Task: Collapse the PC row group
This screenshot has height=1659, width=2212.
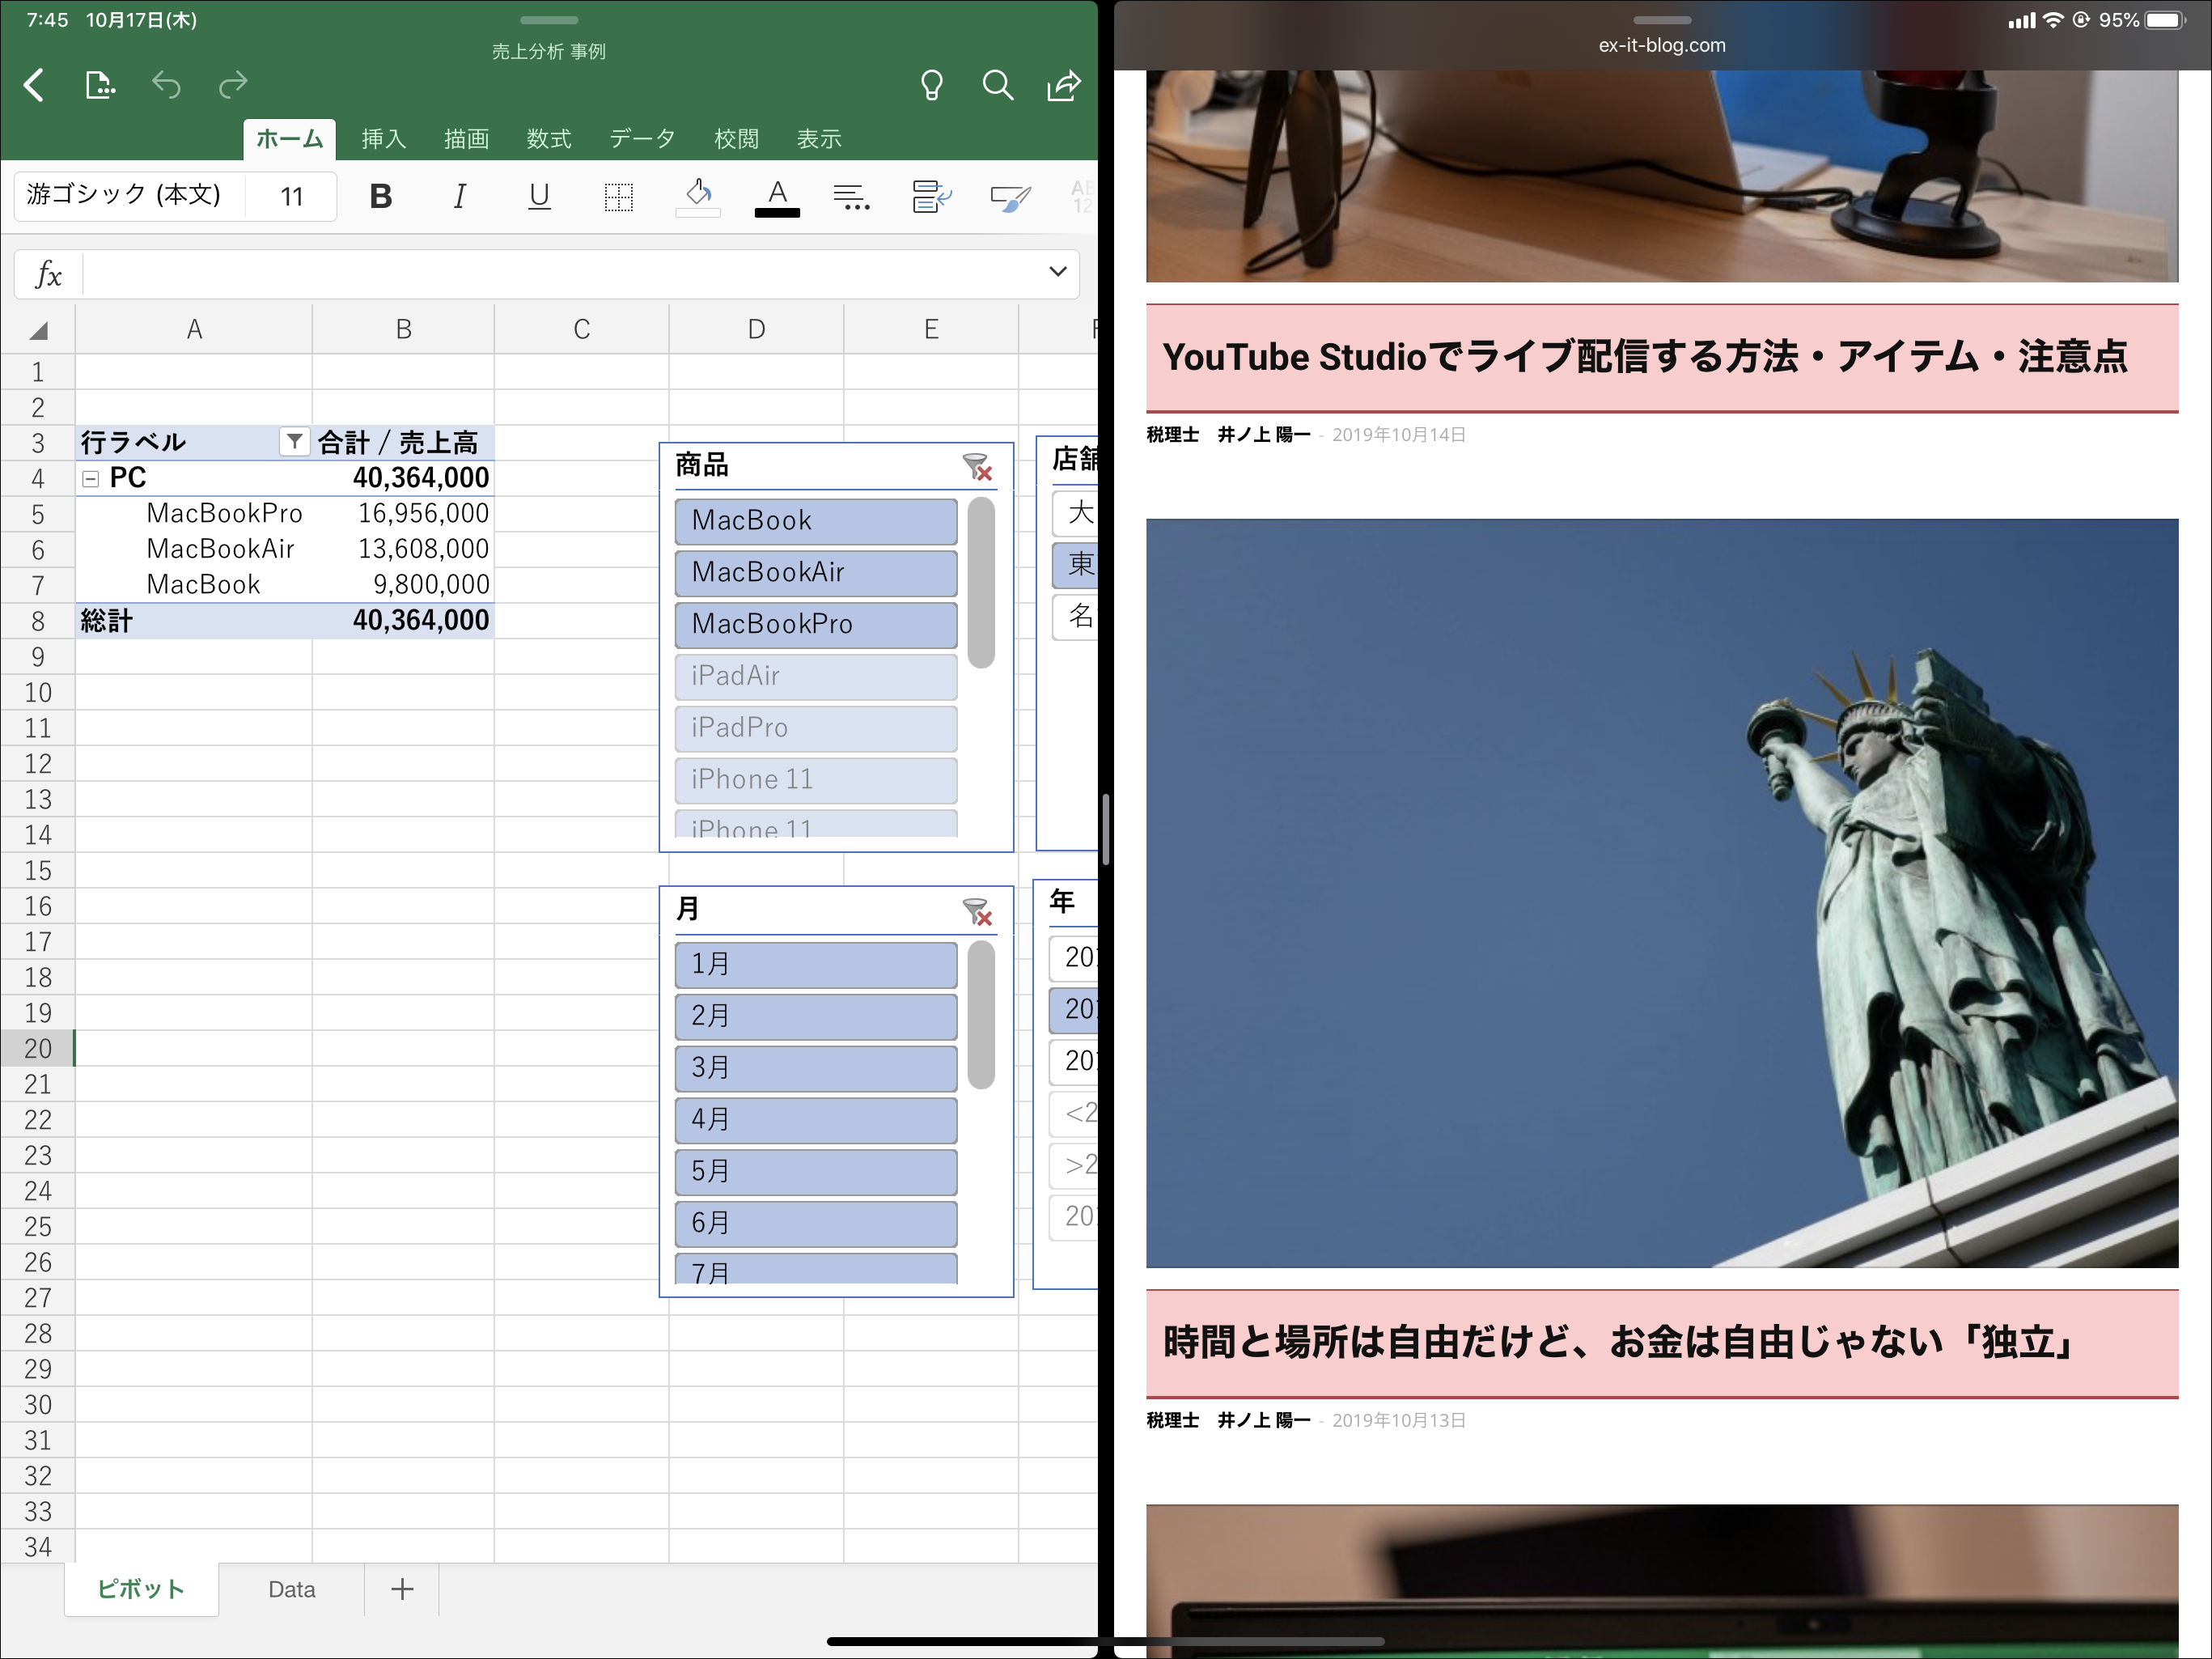Action: (x=91, y=478)
